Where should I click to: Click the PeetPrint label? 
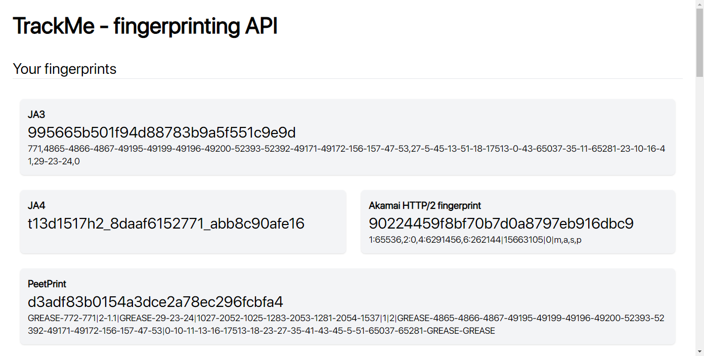(47, 284)
